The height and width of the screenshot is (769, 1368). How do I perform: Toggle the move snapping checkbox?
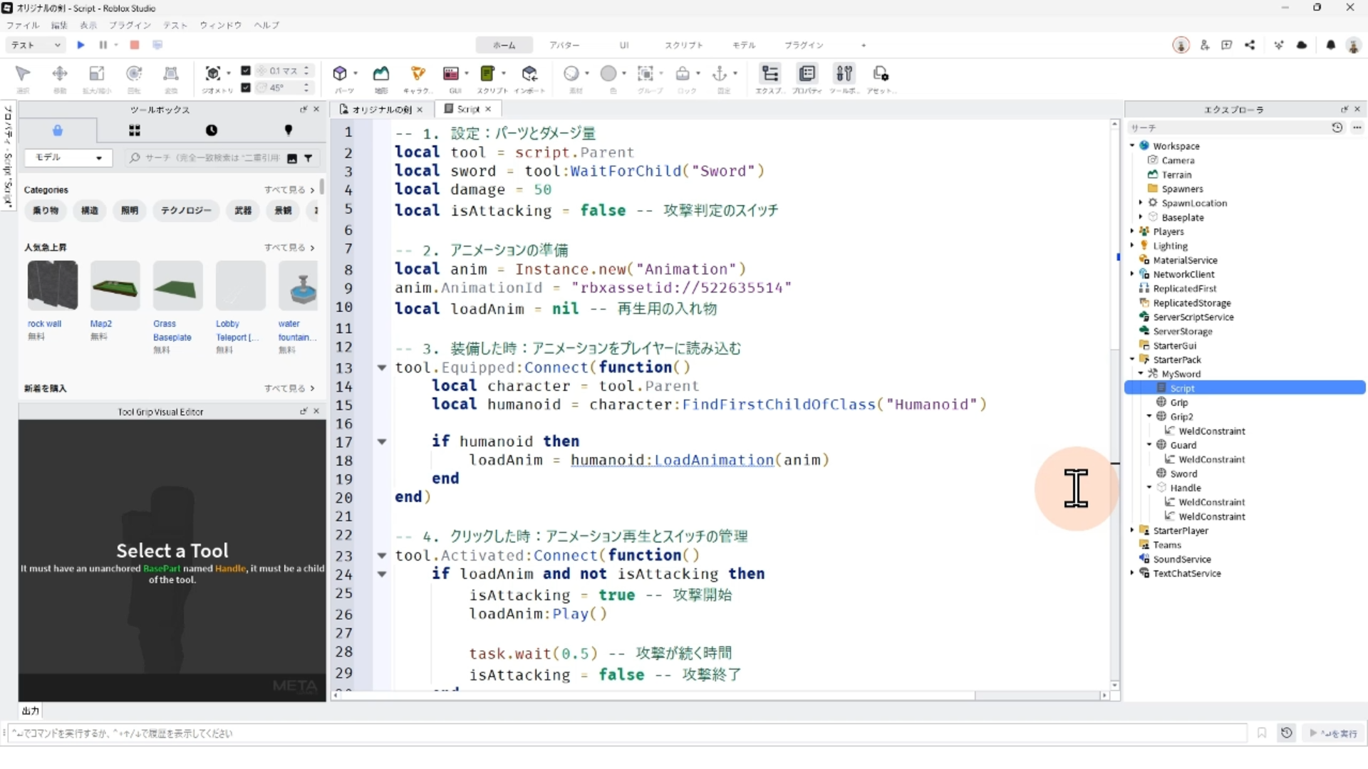246,70
